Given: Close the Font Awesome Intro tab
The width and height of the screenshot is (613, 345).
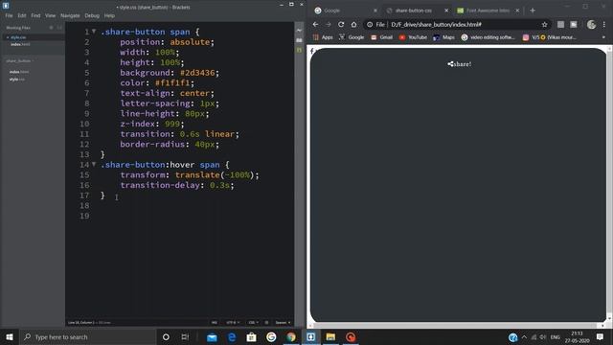Looking at the screenshot, I should coord(517,11).
